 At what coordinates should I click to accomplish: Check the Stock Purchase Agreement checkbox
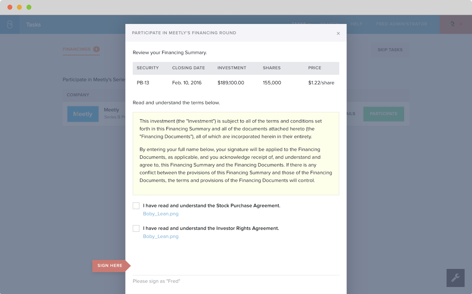pos(136,206)
